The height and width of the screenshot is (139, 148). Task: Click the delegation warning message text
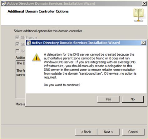(90, 66)
